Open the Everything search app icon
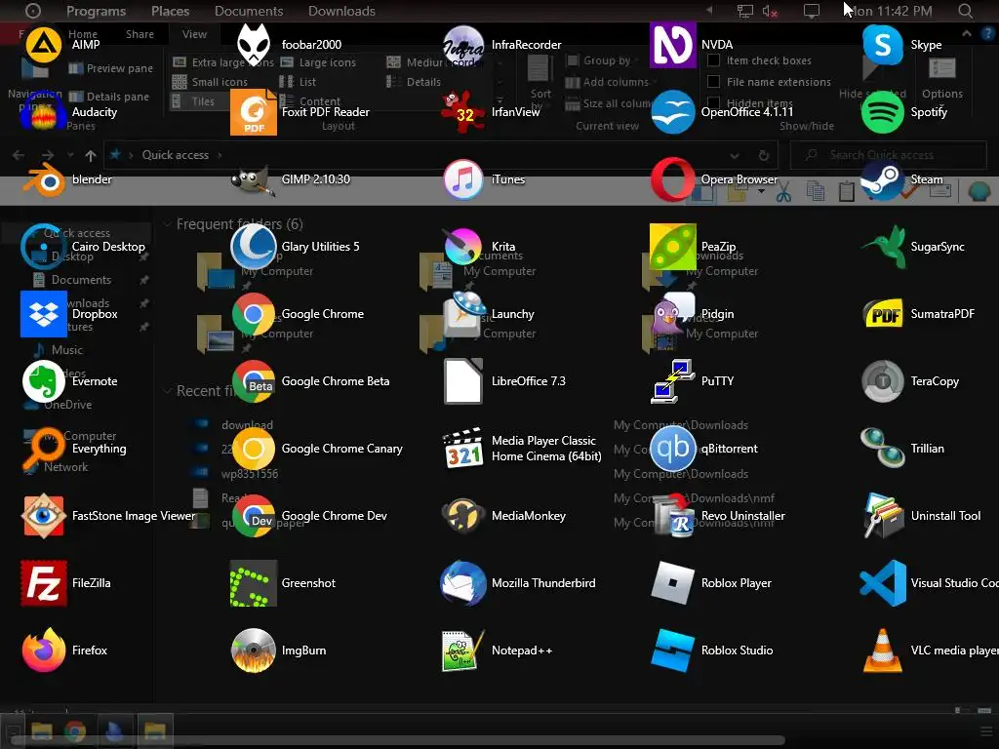This screenshot has height=749, width=999. 43,449
